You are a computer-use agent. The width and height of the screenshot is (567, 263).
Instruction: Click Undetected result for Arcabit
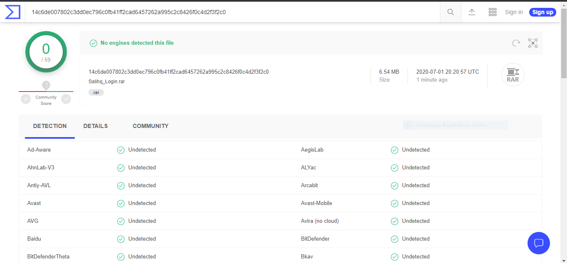tap(416, 185)
